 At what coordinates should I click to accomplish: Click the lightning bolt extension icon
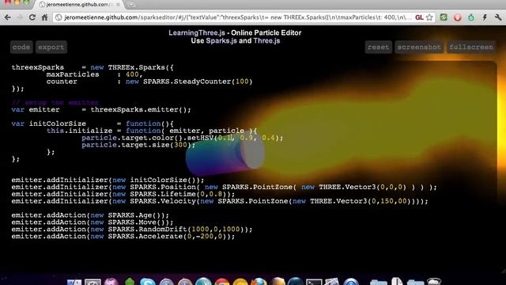click(485, 17)
